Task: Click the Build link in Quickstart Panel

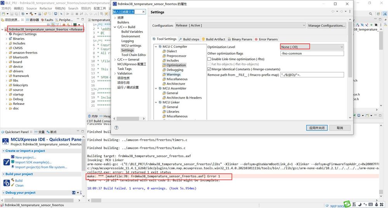Action: click(19, 180)
